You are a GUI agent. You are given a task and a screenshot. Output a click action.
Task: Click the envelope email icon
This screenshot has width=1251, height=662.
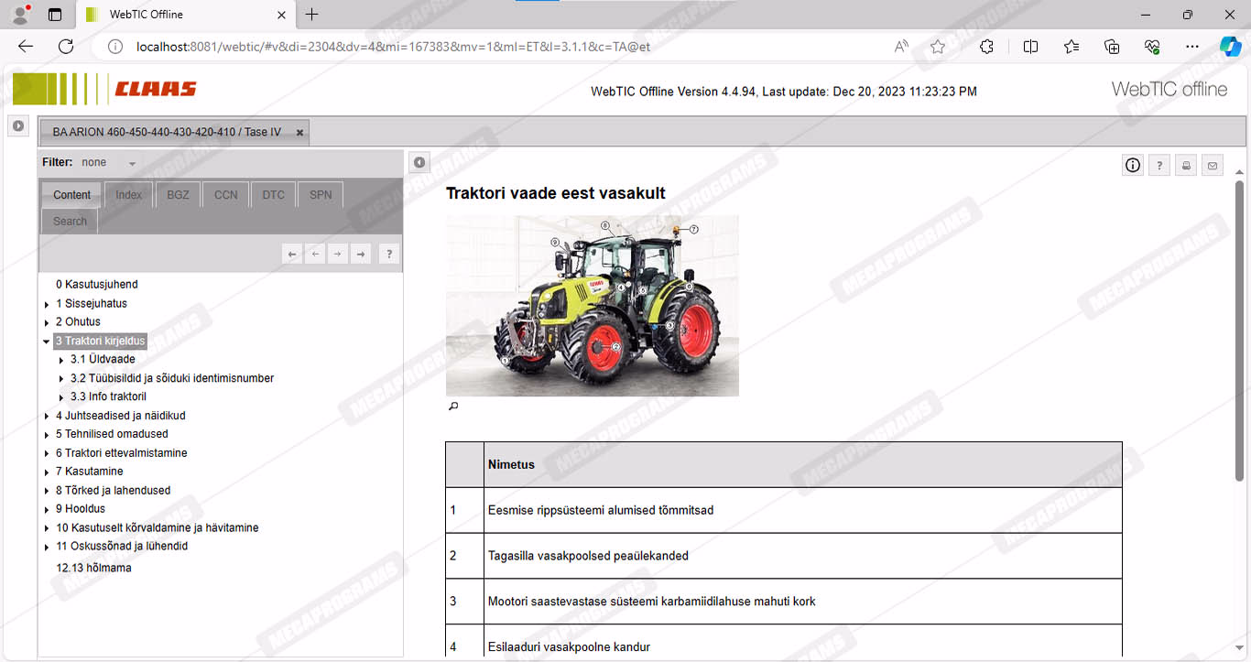pyautogui.click(x=1213, y=166)
